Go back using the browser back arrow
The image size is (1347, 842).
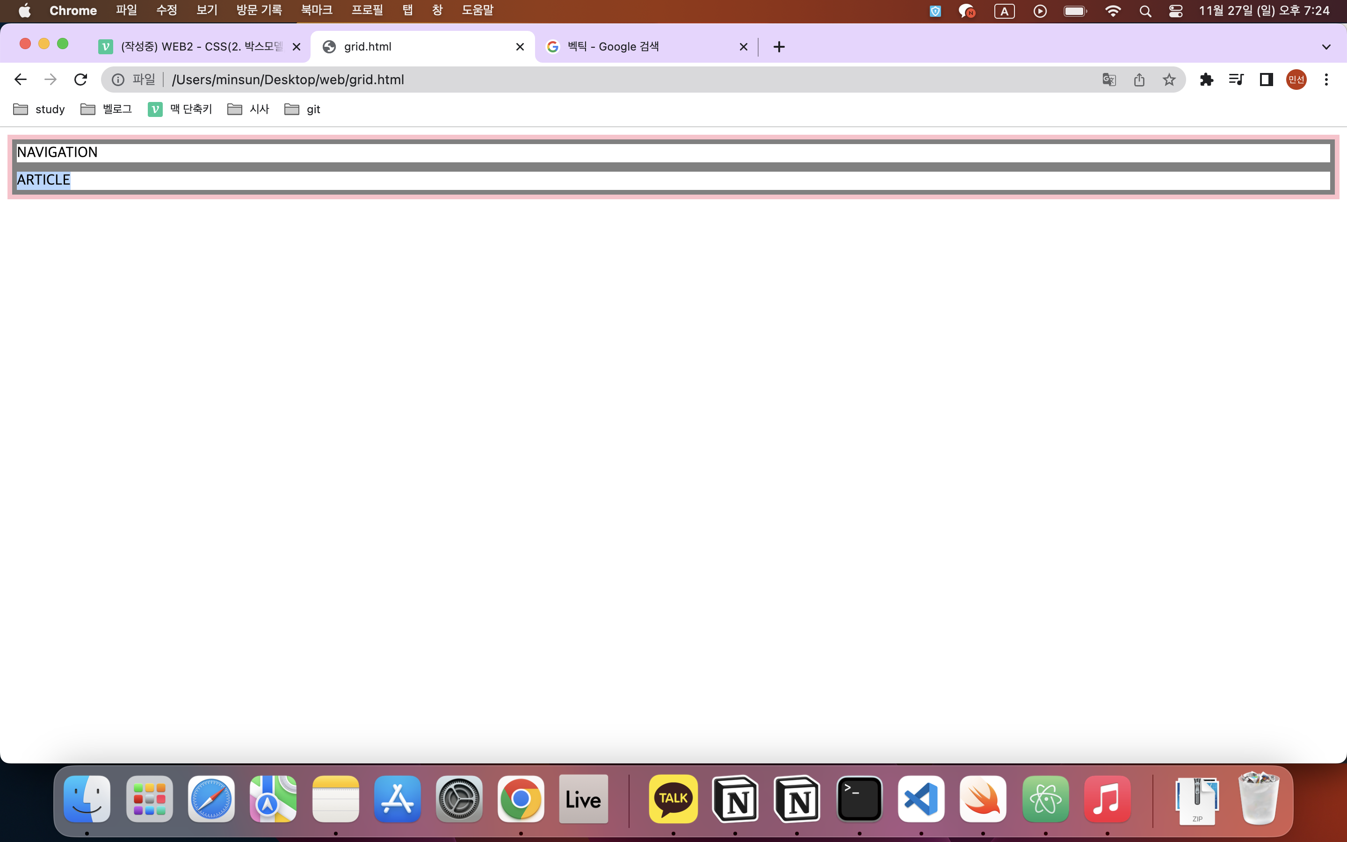pyautogui.click(x=21, y=80)
